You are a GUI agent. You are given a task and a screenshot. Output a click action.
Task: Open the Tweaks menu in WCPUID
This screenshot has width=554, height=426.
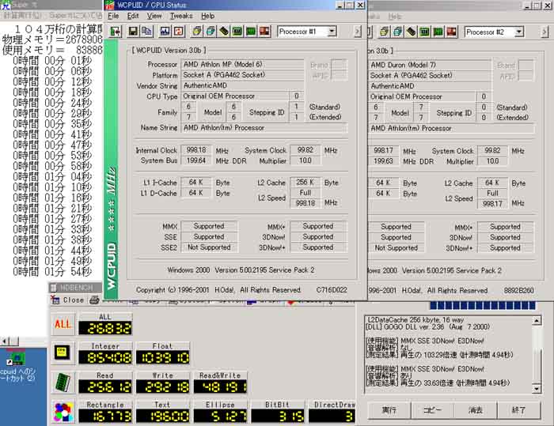181,16
